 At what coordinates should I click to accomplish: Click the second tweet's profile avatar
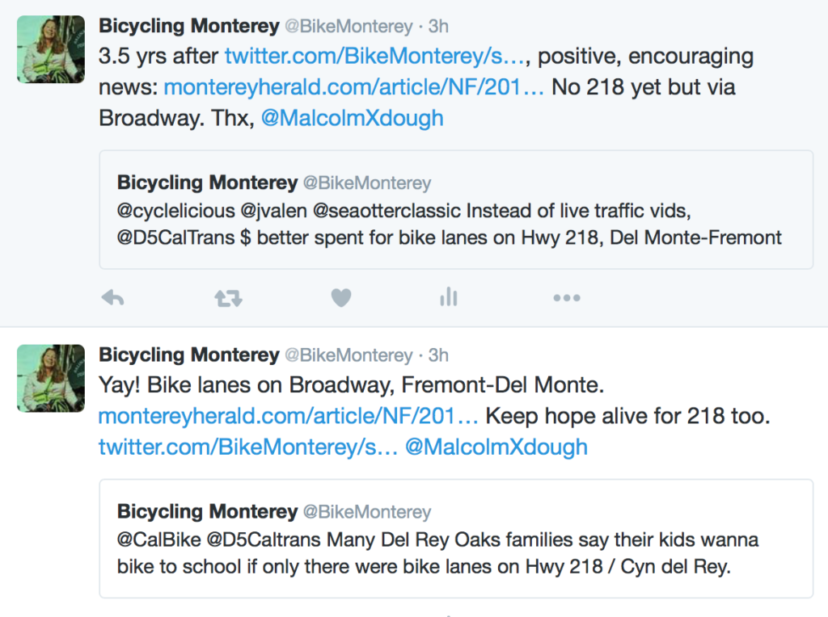tap(51, 378)
